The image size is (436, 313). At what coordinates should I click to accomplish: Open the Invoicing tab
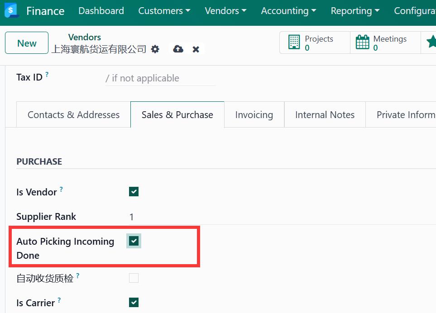coord(254,115)
